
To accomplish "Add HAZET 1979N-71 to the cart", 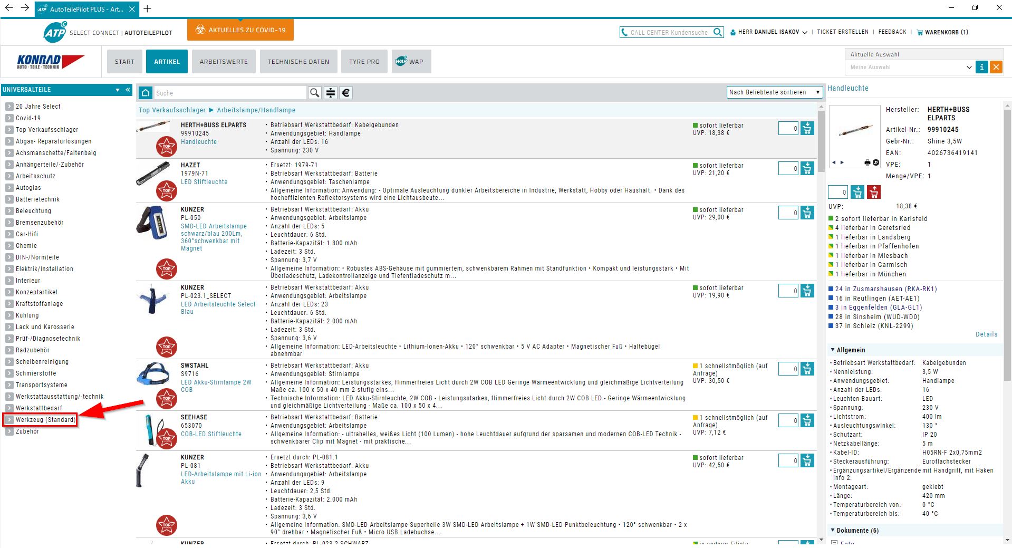I will pos(807,168).
